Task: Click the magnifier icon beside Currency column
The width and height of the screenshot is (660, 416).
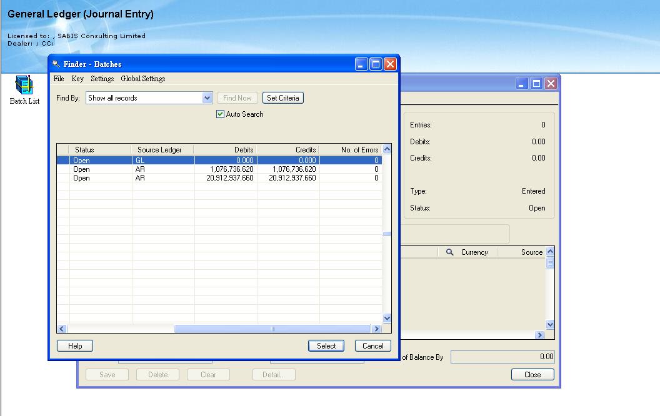Action: pos(450,252)
